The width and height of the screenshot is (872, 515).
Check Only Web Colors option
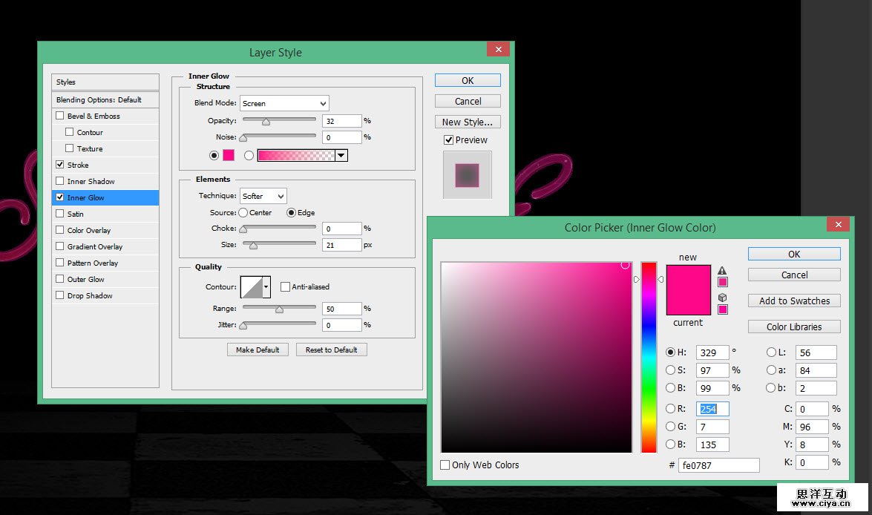(445, 465)
